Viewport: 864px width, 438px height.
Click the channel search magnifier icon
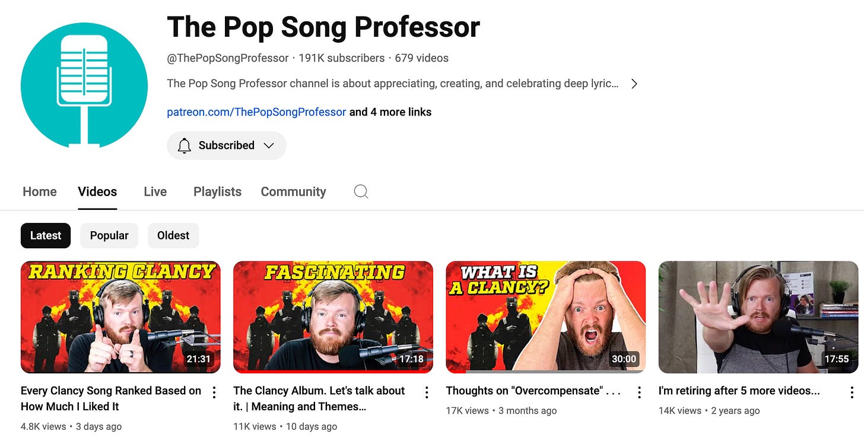point(361,191)
